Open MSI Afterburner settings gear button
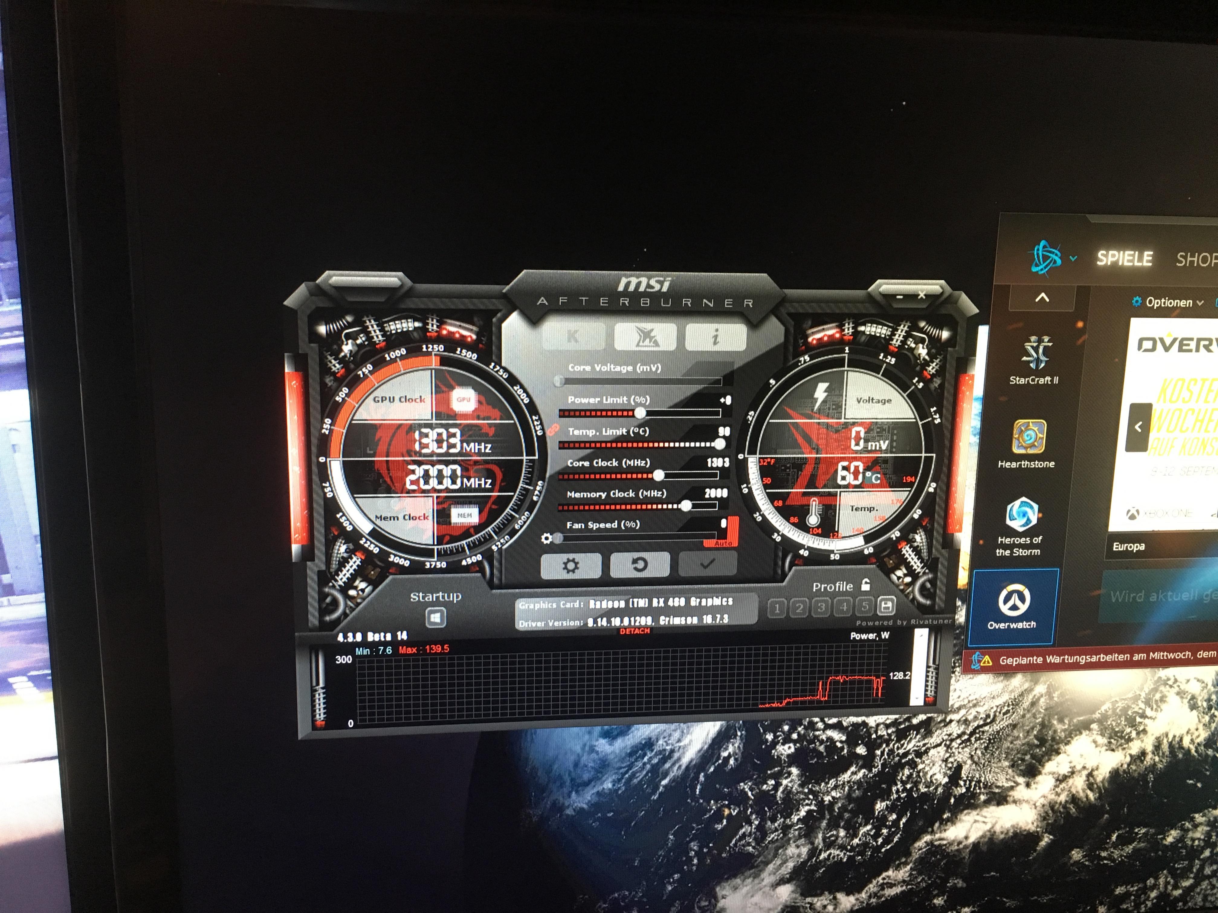Screen dimensions: 1218x913 [x=570, y=565]
